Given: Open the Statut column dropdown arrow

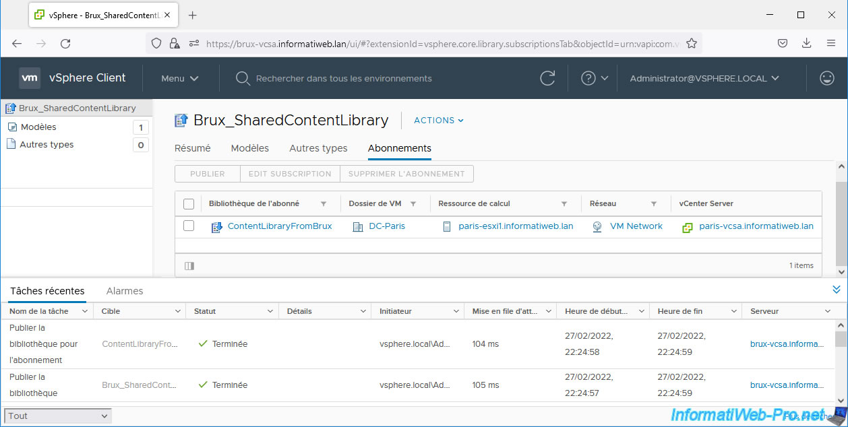Looking at the screenshot, I should (x=270, y=311).
